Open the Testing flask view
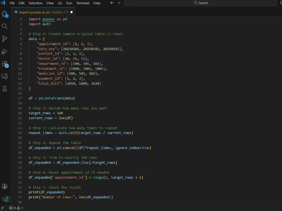The width and height of the screenshot is (282, 211). pyautogui.click(x=5, y=89)
